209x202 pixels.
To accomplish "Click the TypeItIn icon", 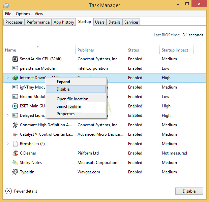I will coord(15,172).
